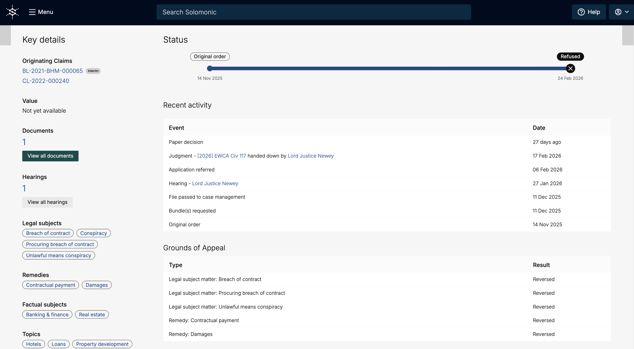The image size is (634, 349).
Task: Open judgment [2026] EWCA Civ 117
Action: [x=221, y=156]
